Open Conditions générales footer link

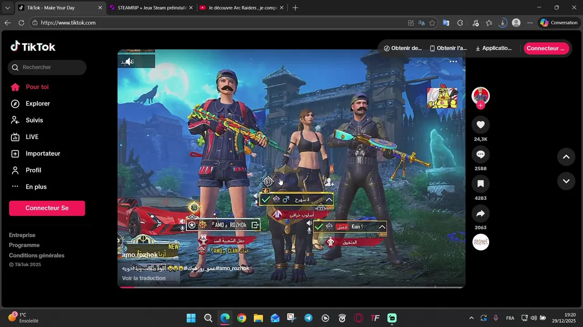pyautogui.click(x=36, y=255)
